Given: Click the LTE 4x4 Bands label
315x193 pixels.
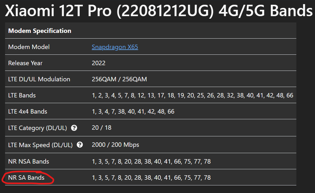Looking at the screenshot, I should coord(28,111).
